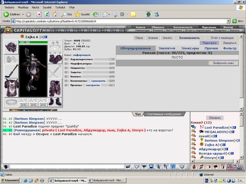Switch to the Прочее tab
The image size is (246, 184).
point(211,48)
